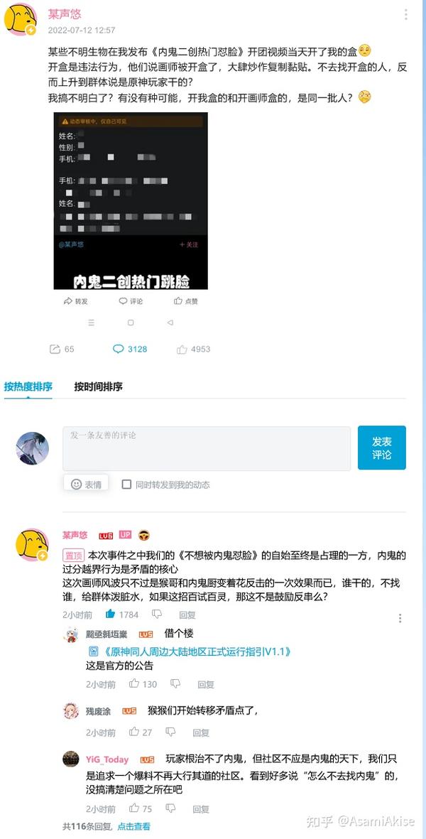Viewport: 426px width, 839px height.
Task: Open the 表情 emoji picker
Action: click(x=86, y=484)
